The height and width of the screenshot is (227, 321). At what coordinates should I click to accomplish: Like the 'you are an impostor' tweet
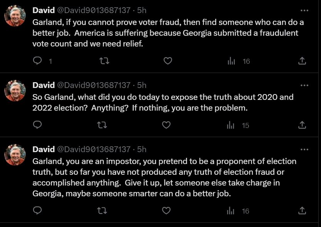pos(166,210)
